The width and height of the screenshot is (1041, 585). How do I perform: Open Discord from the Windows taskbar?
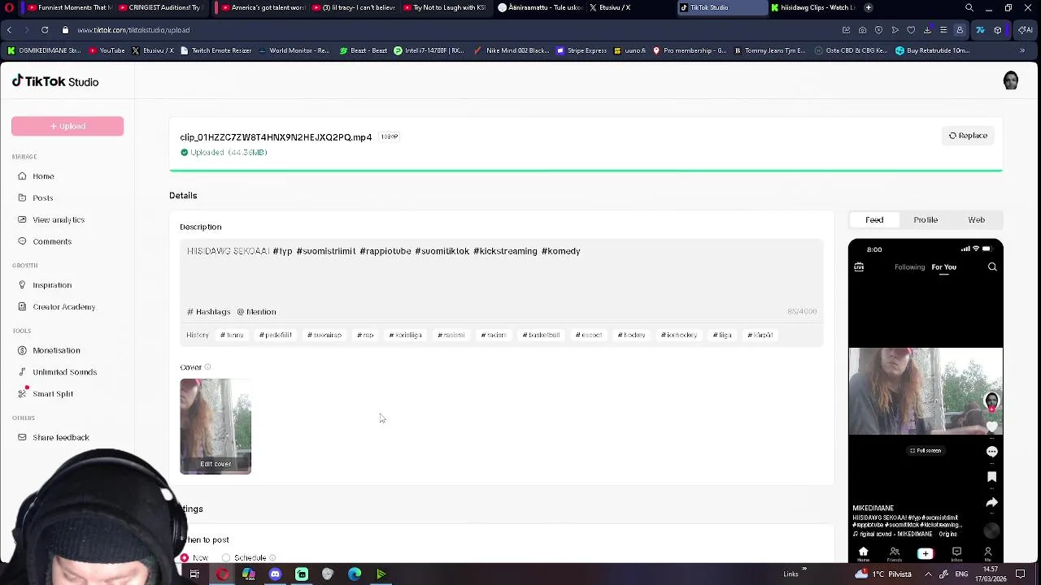[275, 574]
